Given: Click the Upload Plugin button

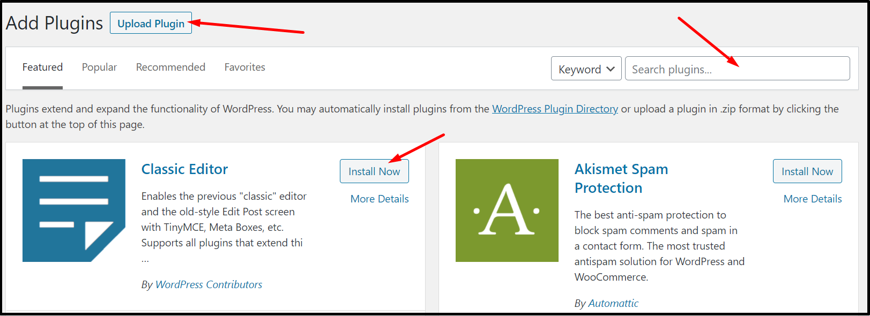Looking at the screenshot, I should tap(151, 24).
